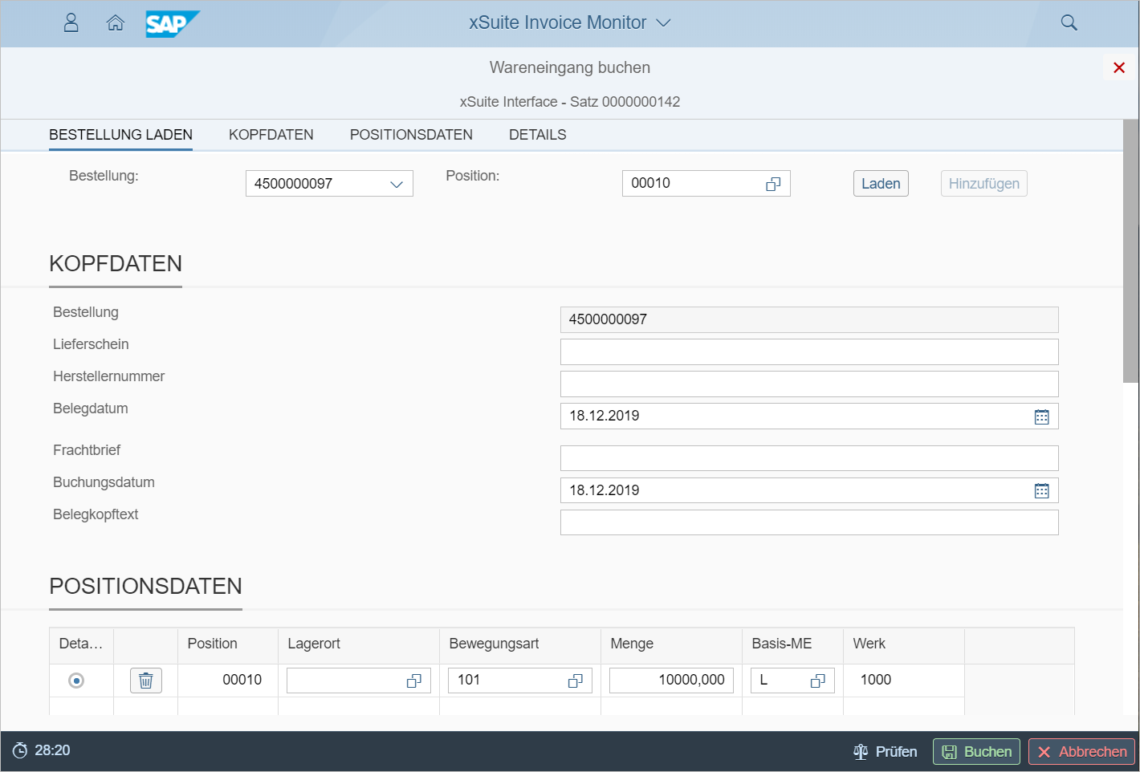Open the Belegdatum calendar picker
1140x772 pixels.
coord(1041,416)
